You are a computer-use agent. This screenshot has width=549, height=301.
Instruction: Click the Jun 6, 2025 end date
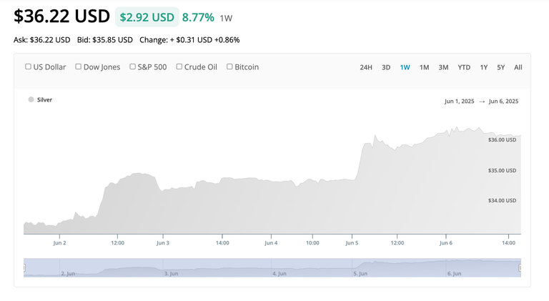pyautogui.click(x=503, y=101)
